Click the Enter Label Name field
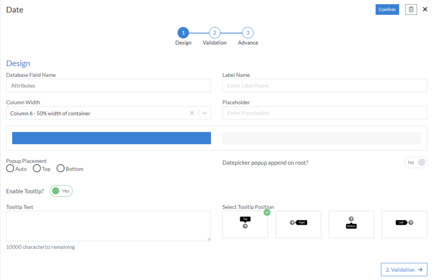This screenshot has width=433, height=280. coord(324,86)
